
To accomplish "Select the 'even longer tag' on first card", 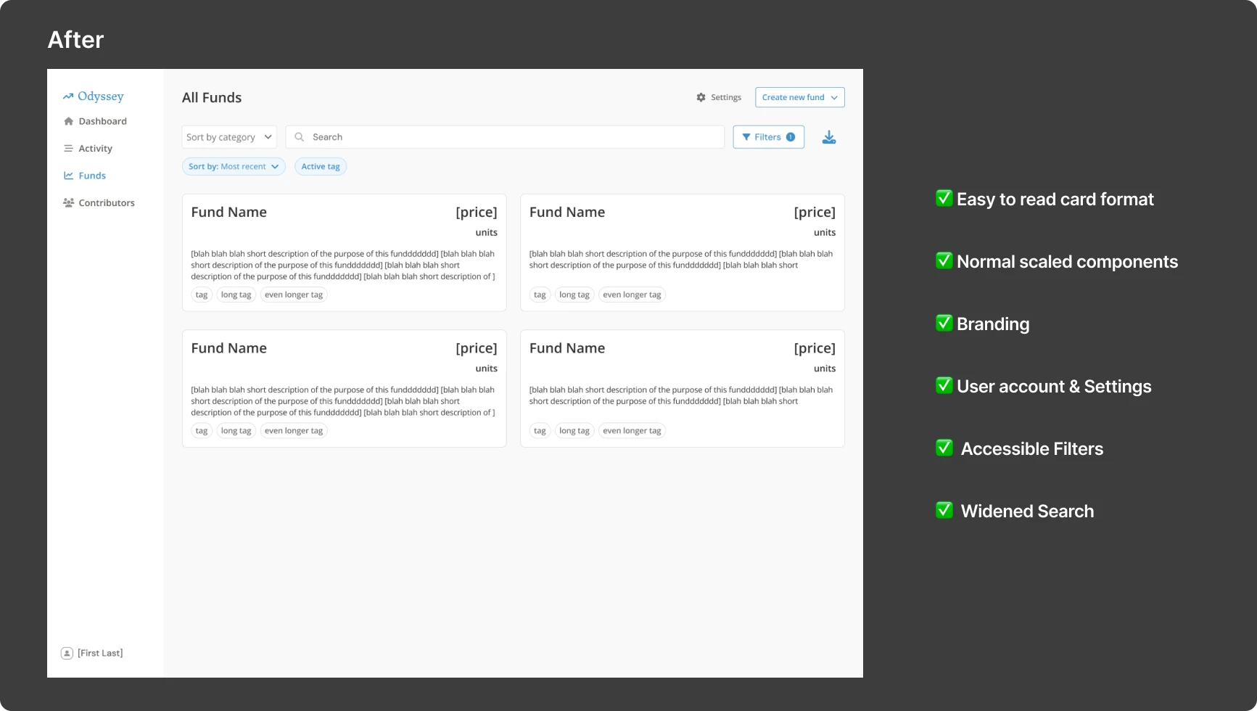I will point(294,295).
